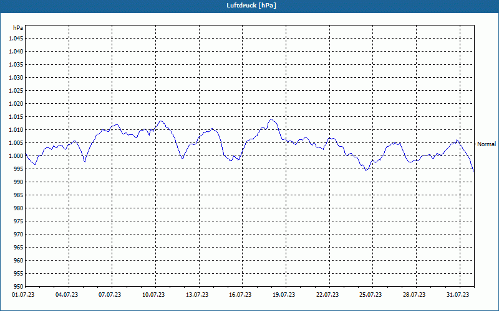Click the 25.07.23 date label
Viewport: 499px width, 311px height.
[371, 295]
